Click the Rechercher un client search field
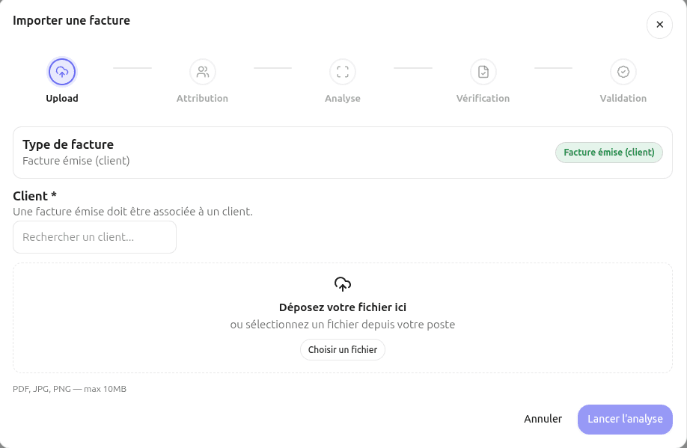 (94, 237)
